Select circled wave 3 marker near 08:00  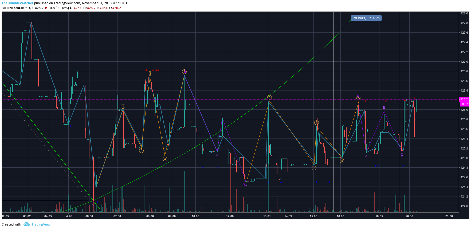coord(150,74)
